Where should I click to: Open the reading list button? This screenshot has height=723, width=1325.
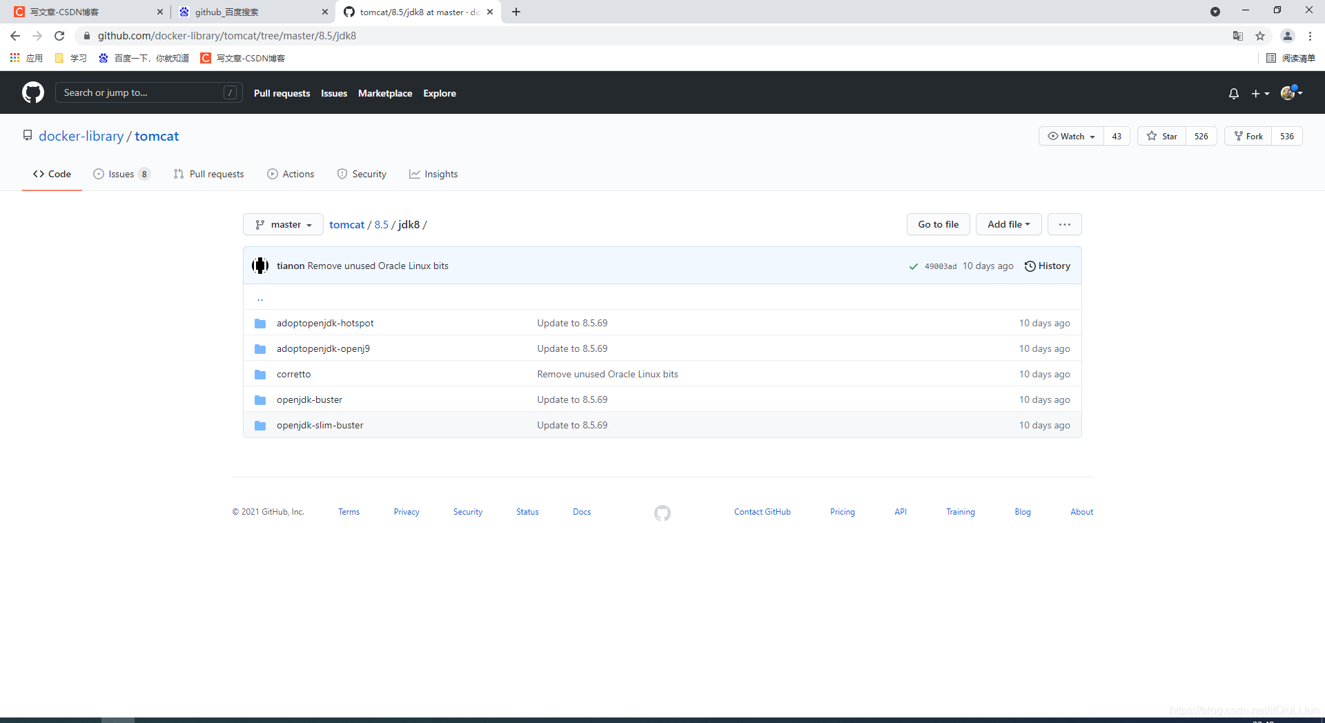tap(1290, 58)
